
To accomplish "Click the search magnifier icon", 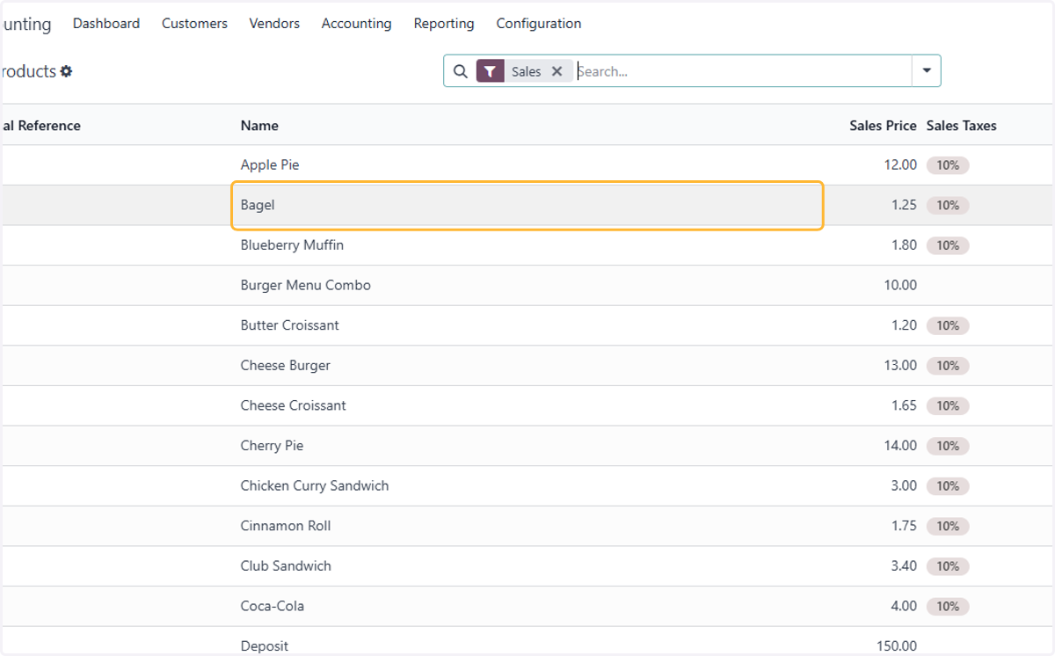I will click(x=461, y=71).
